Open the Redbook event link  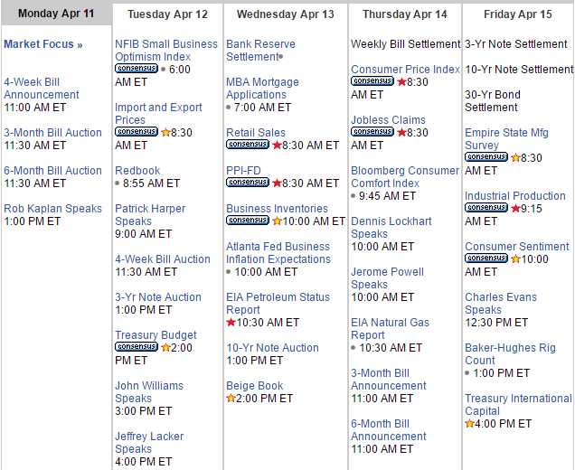point(137,170)
